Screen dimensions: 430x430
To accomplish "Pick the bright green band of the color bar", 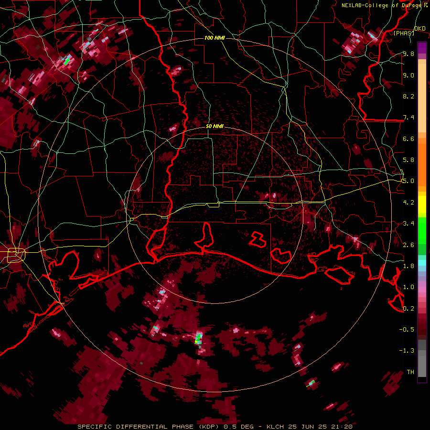I will click(422, 230).
